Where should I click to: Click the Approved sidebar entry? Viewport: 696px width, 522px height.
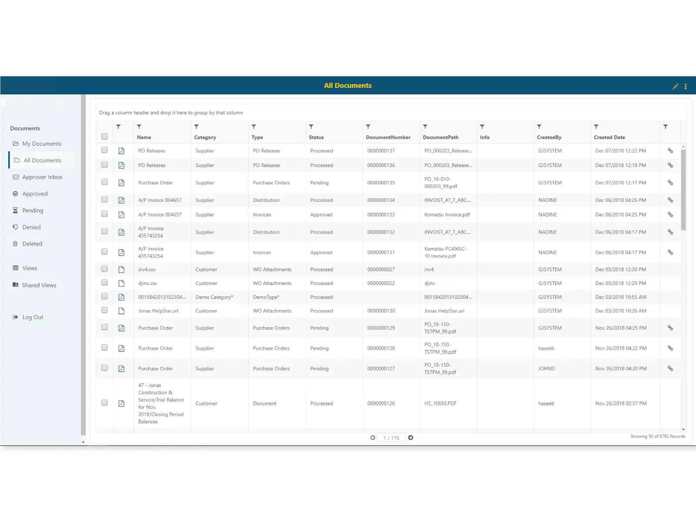[x=35, y=194]
